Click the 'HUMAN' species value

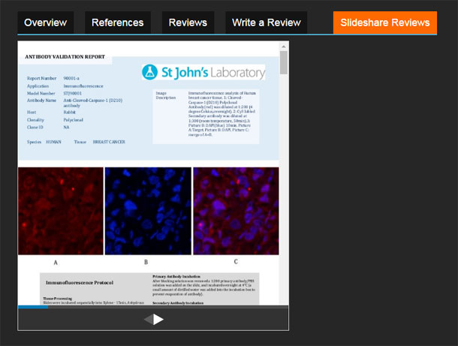tap(53, 142)
